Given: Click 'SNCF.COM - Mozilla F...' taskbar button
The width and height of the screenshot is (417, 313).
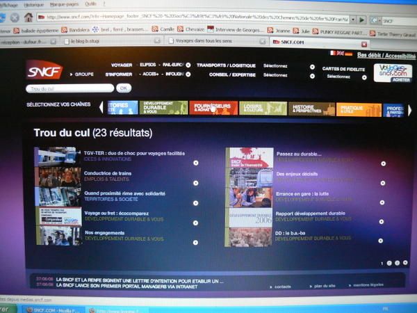Looking at the screenshot, I should 54,310.
